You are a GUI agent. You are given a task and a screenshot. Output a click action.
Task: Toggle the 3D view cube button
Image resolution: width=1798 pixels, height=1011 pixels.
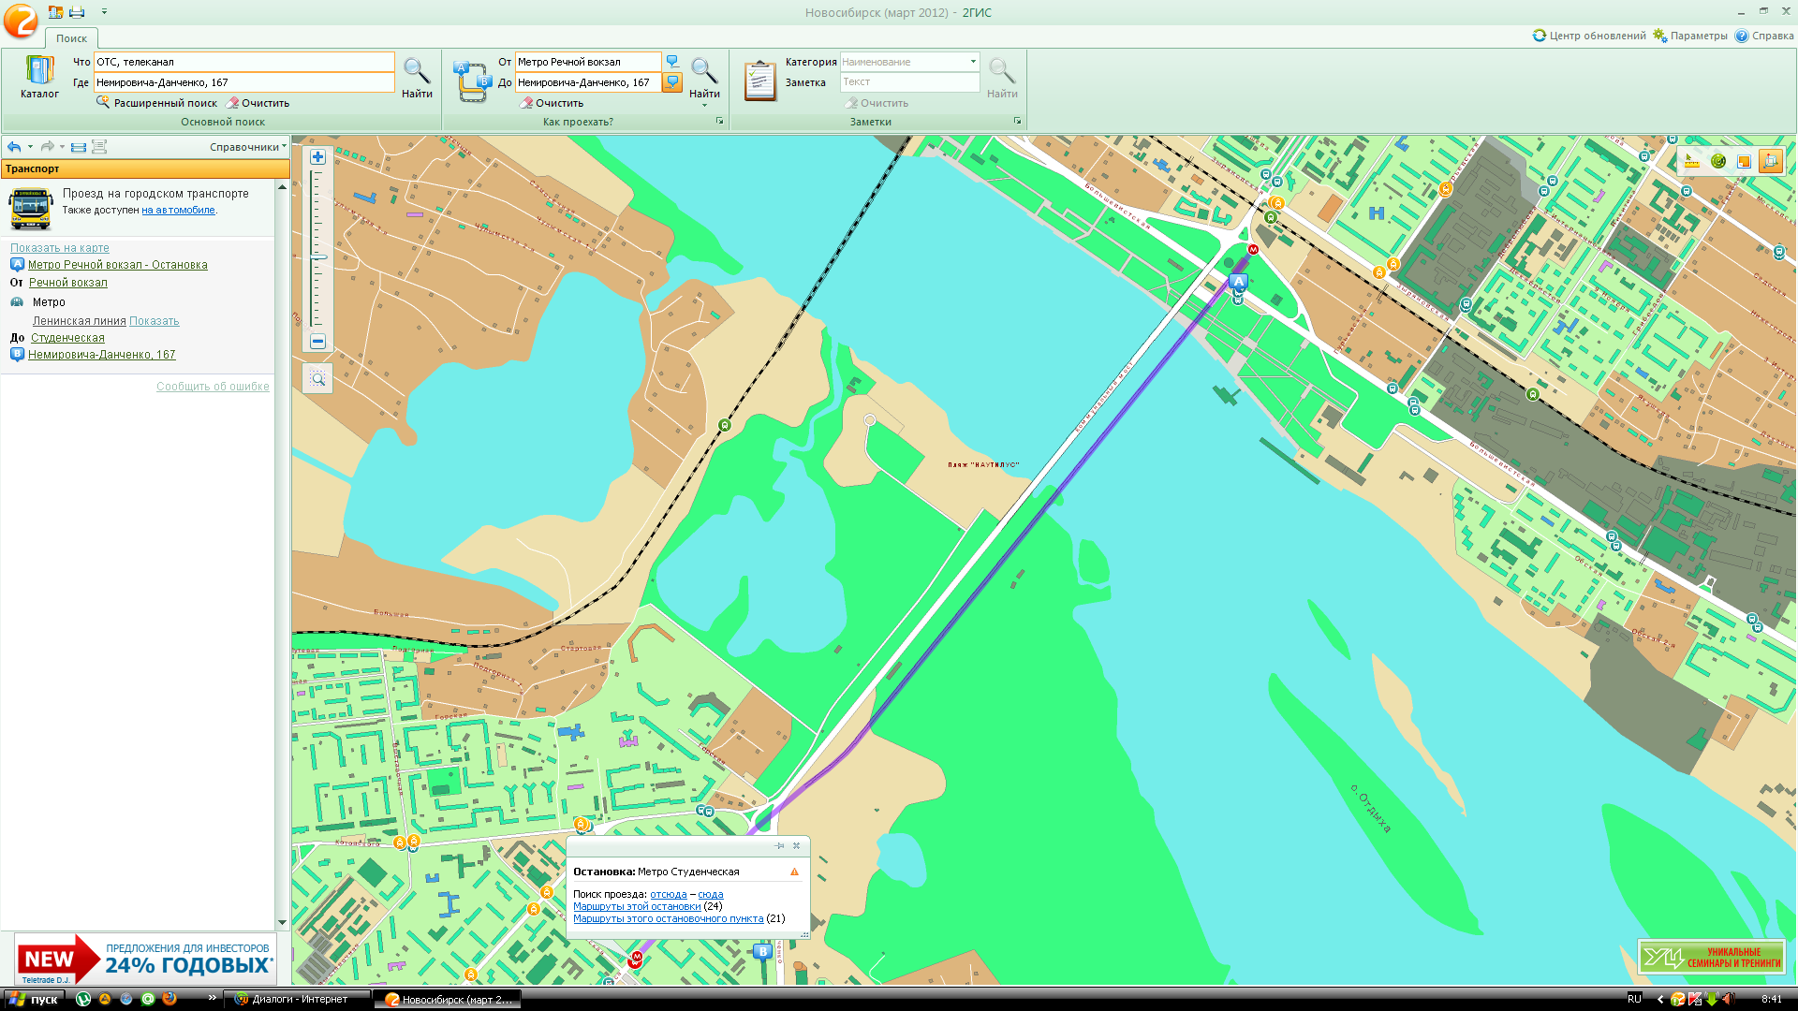1770,161
